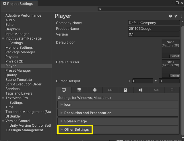
Task: Expand the Icon section
Action: [x=118, y=105]
